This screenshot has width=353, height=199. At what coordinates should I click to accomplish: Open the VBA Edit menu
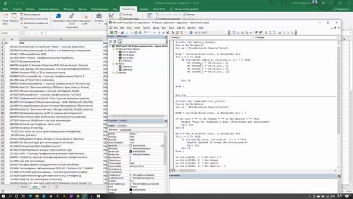click(122, 28)
